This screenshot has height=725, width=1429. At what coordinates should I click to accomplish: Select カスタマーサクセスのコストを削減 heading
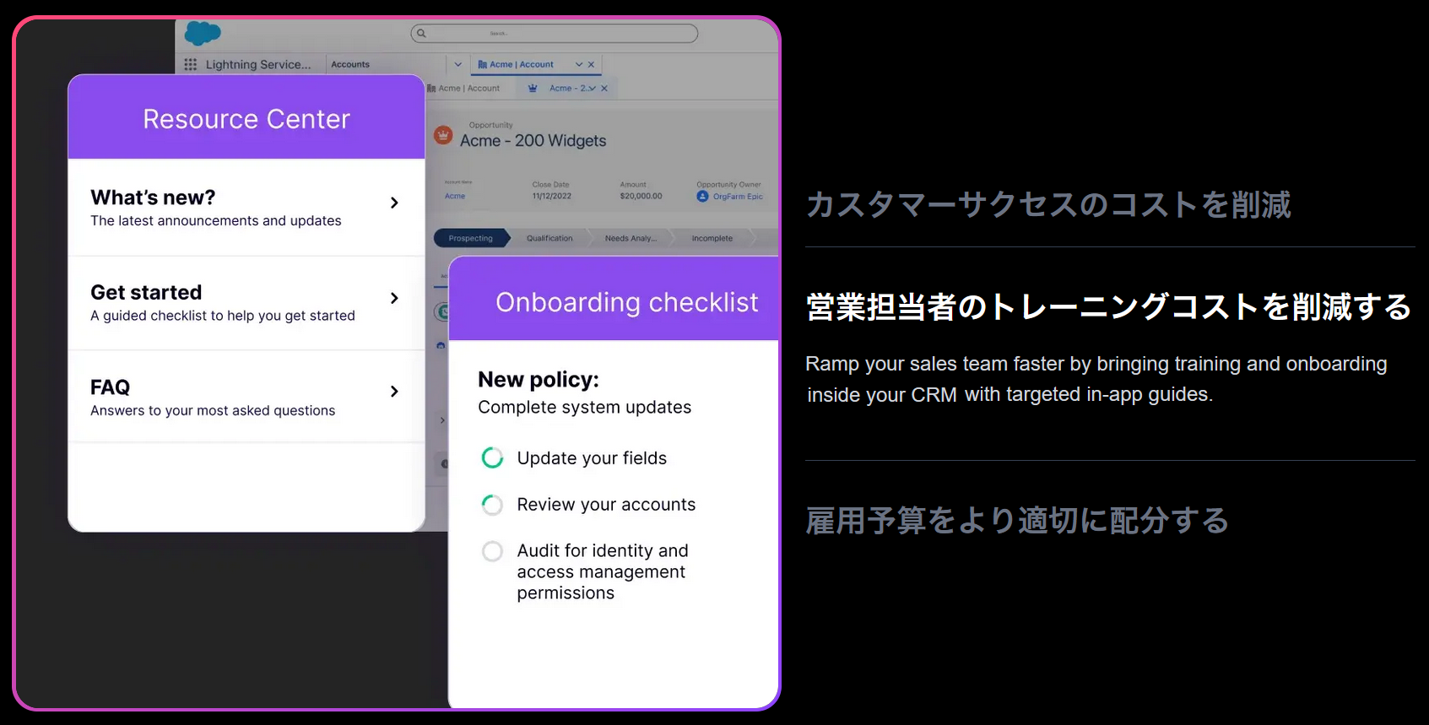[1048, 205]
